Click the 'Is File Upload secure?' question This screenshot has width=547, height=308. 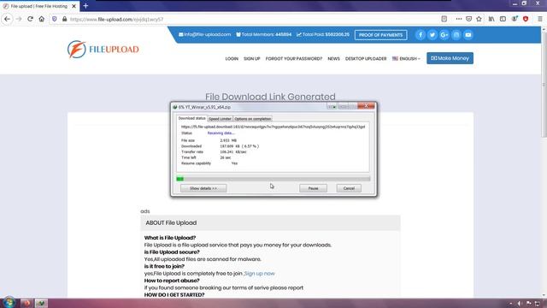coord(172,252)
